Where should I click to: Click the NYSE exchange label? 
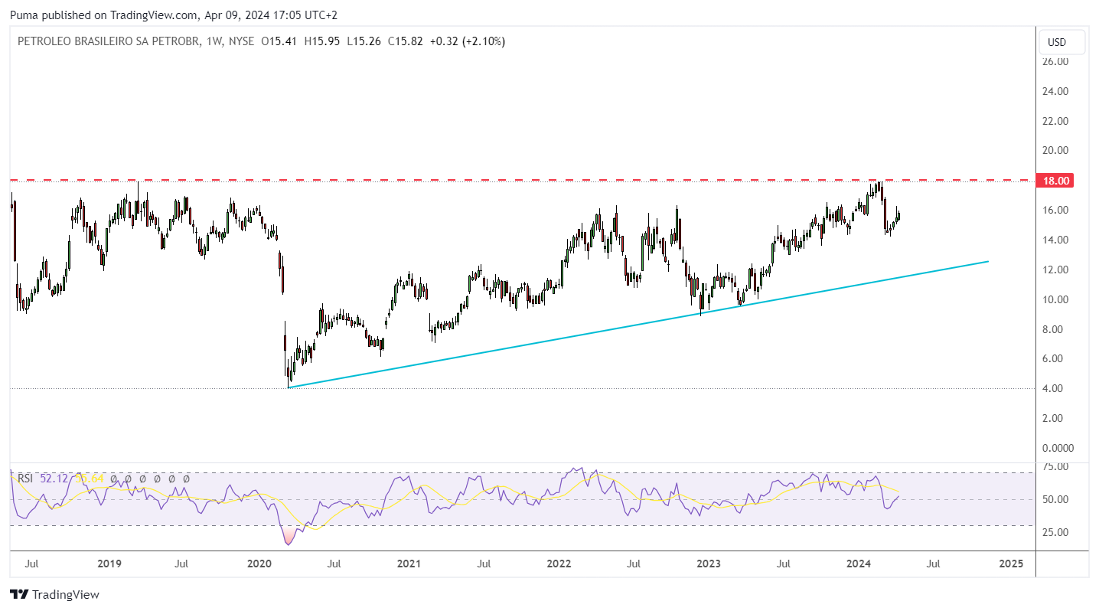241,41
